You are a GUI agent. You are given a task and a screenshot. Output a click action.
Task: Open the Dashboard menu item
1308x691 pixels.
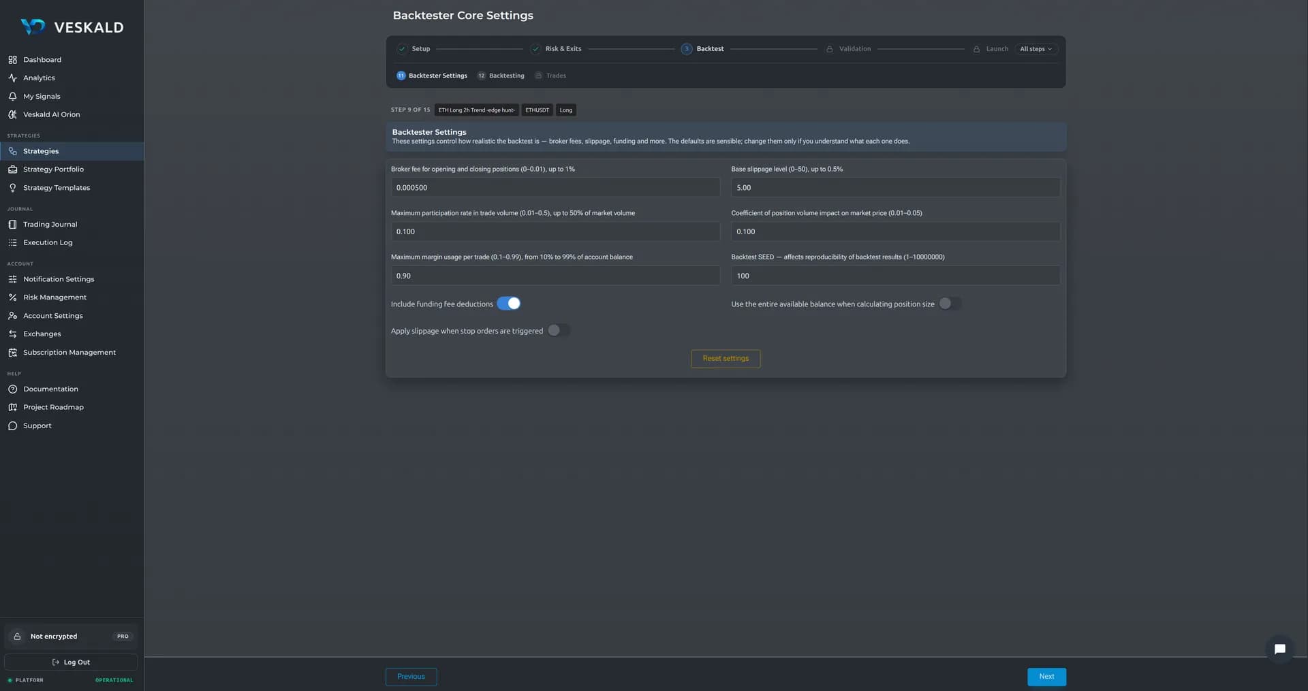coord(72,60)
